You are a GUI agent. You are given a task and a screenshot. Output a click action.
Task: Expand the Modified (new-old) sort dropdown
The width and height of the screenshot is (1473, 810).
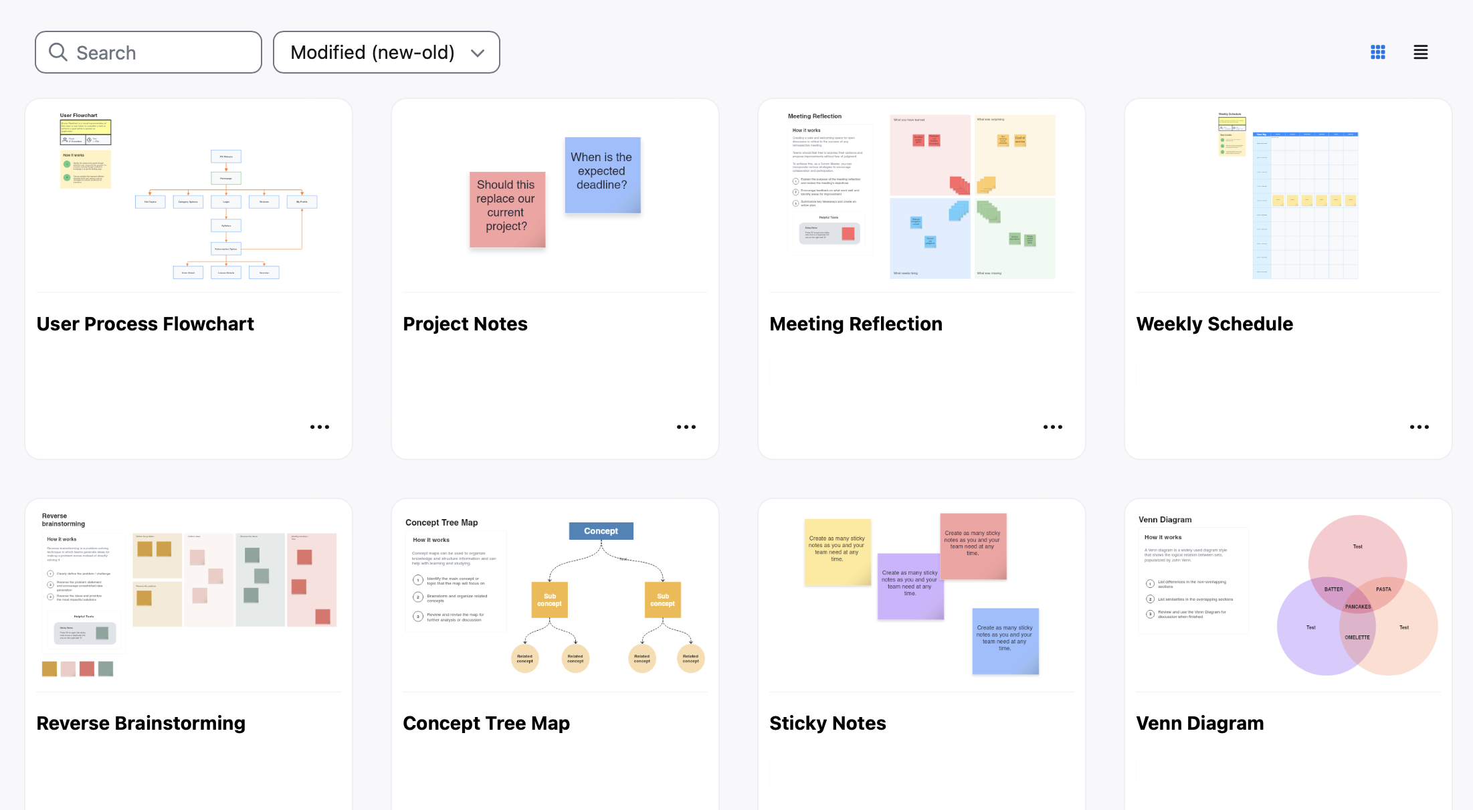coord(373,52)
